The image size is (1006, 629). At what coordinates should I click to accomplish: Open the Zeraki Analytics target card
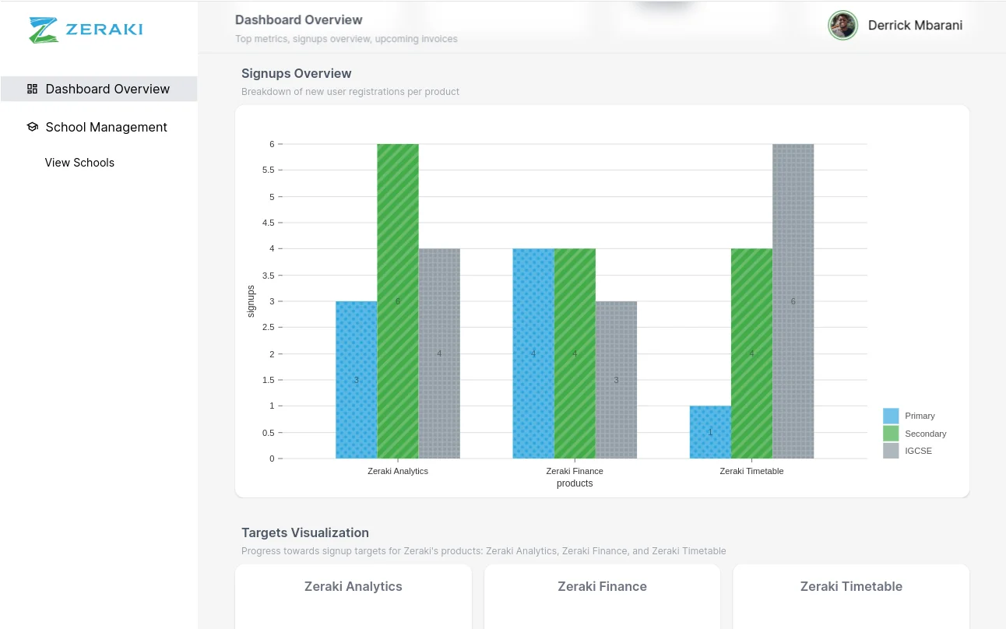pos(354,596)
